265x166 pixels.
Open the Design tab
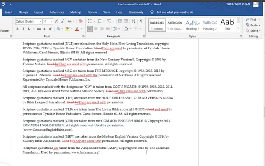pyautogui.click(x=23, y=12)
